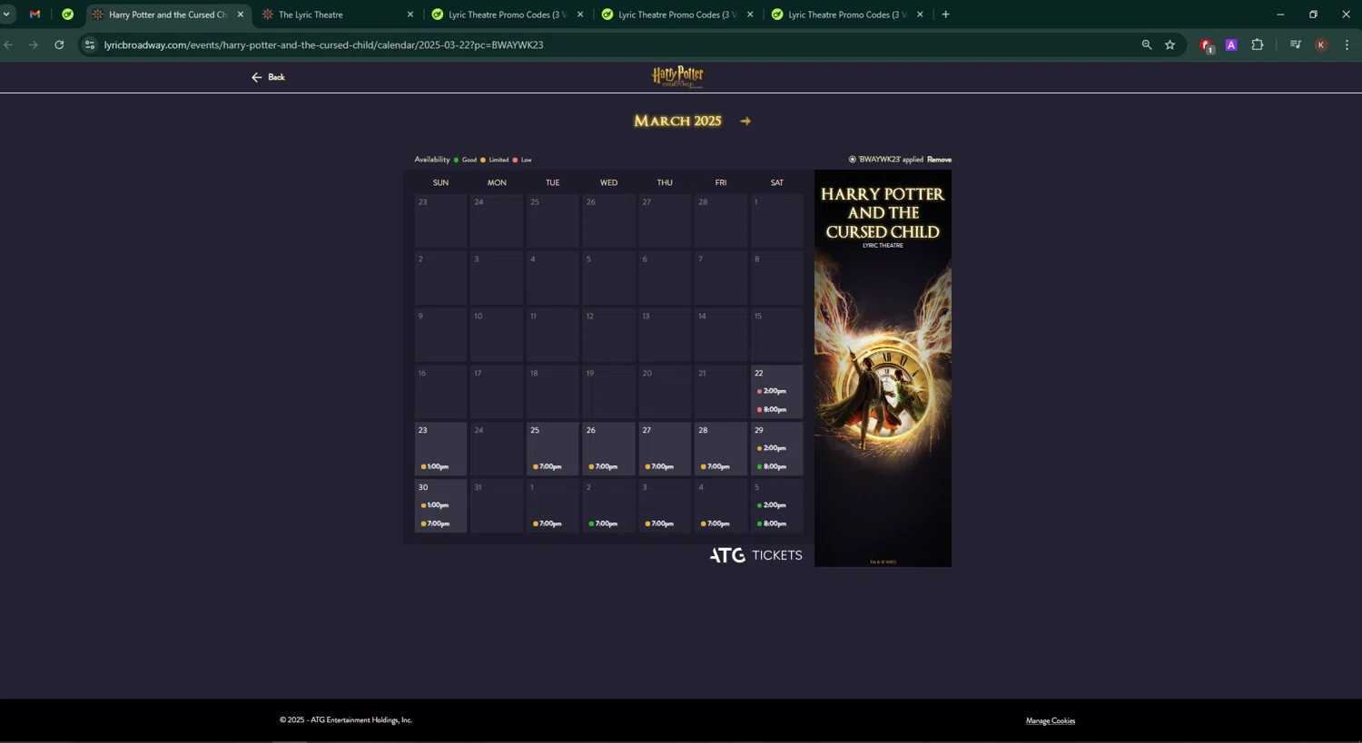Open the K profile avatar menu

1321,44
